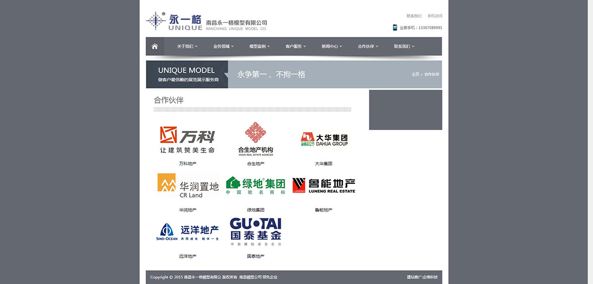Expand the arrow beside 联系我们 in navbar
Viewport: 593px width, 284px height.
[x=413, y=47]
